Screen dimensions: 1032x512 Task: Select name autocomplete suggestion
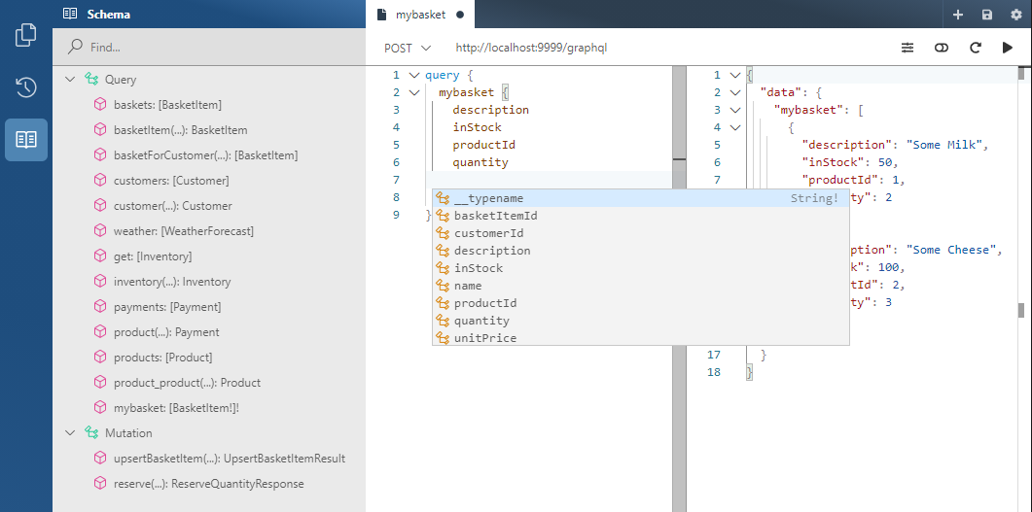tap(640, 286)
